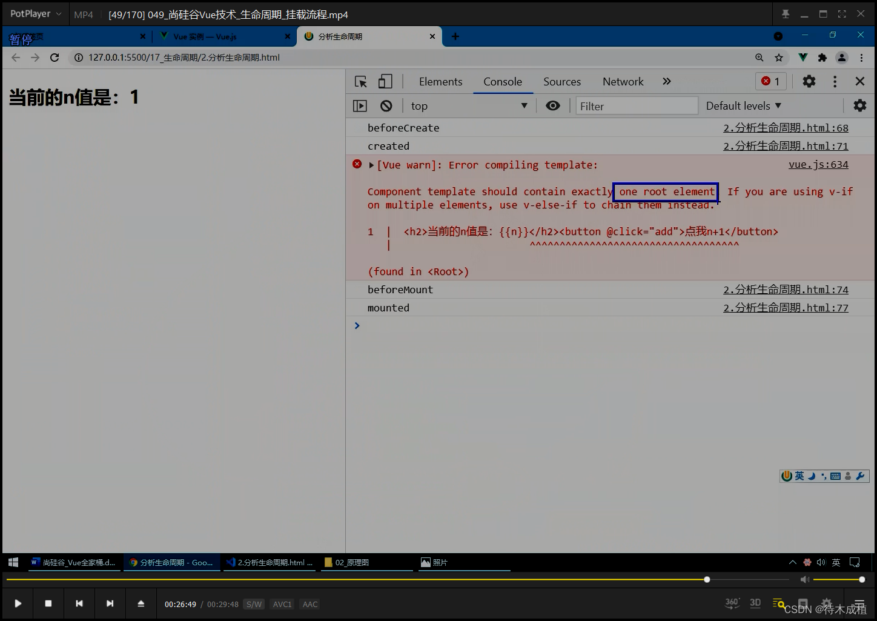
Task: Open source link 2.分析生命周期.html:77
Action: [786, 308]
